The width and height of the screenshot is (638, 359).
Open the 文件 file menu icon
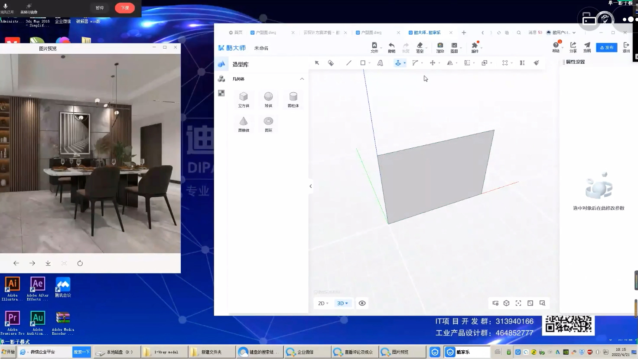[374, 47]
